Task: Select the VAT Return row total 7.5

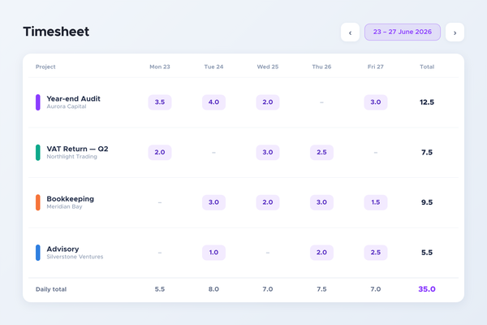Action: coord(427,153)
